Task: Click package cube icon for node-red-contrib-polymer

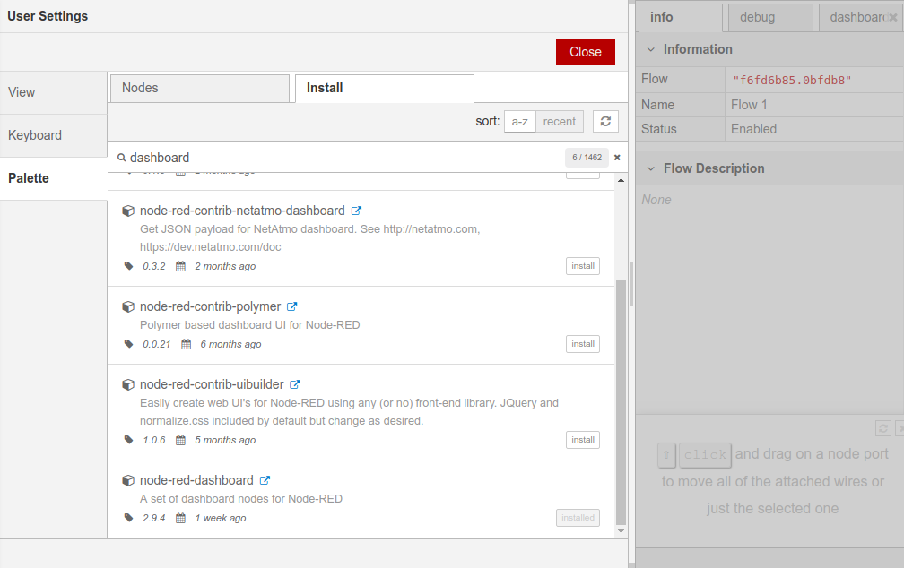Action: [x=128, y=306]
